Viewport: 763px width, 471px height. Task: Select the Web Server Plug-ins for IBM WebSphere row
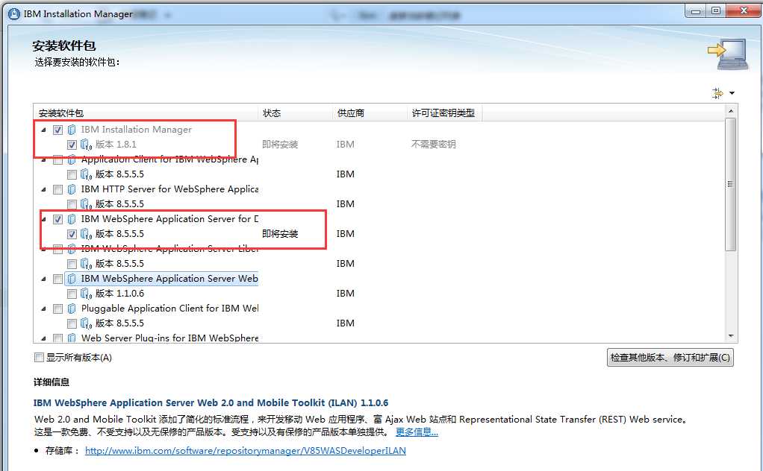point(169,338)
